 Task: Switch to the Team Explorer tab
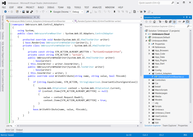tap(169, 125)
